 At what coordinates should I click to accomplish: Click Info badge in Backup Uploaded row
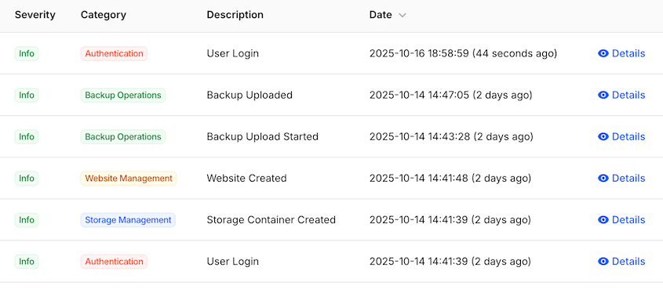pos(27,95)
